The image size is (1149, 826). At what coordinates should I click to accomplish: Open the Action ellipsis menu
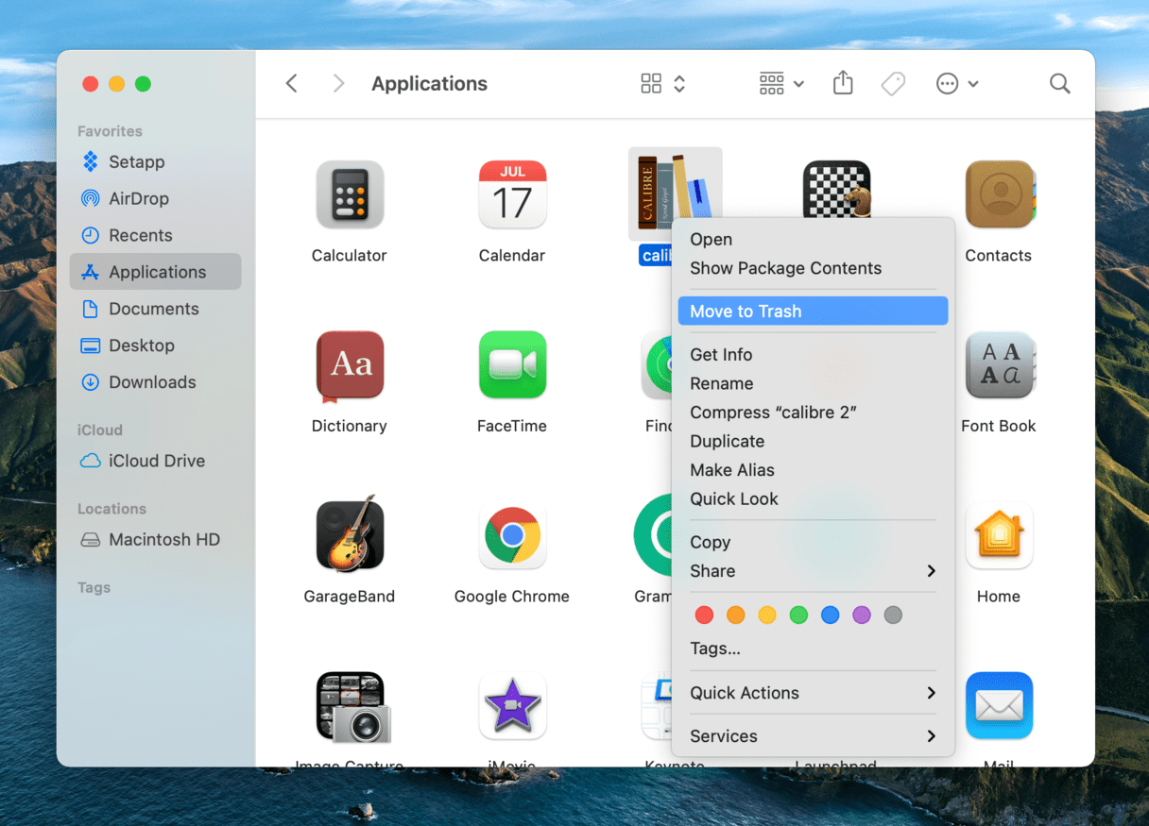click(x=957, y=84)
